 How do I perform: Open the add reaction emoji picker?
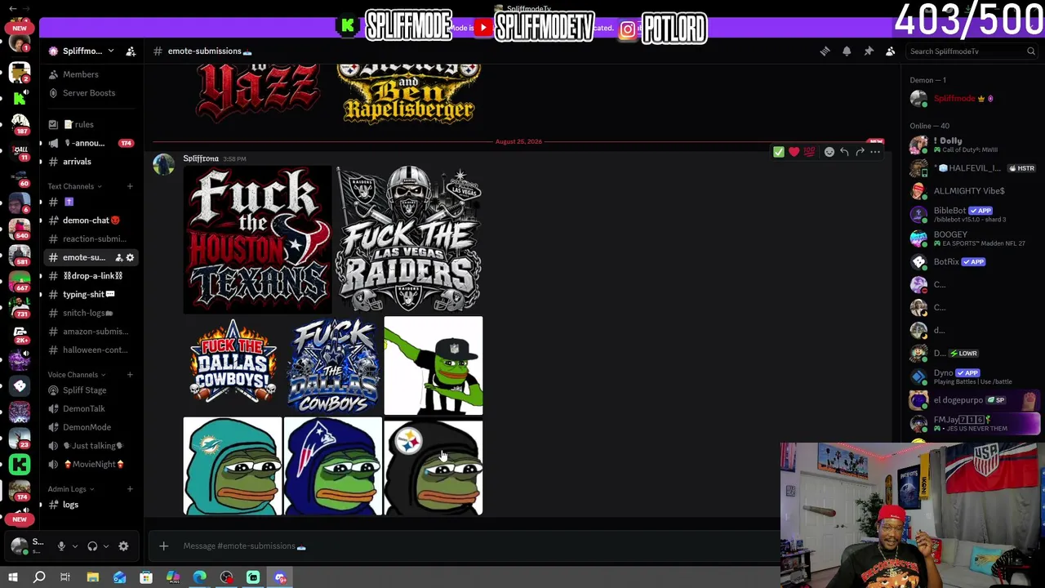click(829, 152)
